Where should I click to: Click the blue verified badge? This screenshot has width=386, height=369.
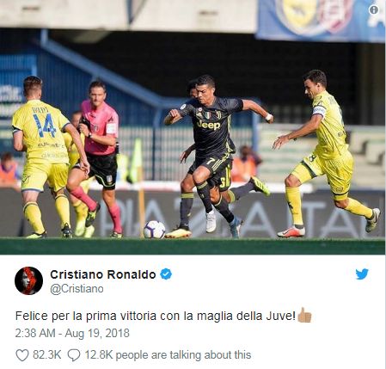coord(166,274)
